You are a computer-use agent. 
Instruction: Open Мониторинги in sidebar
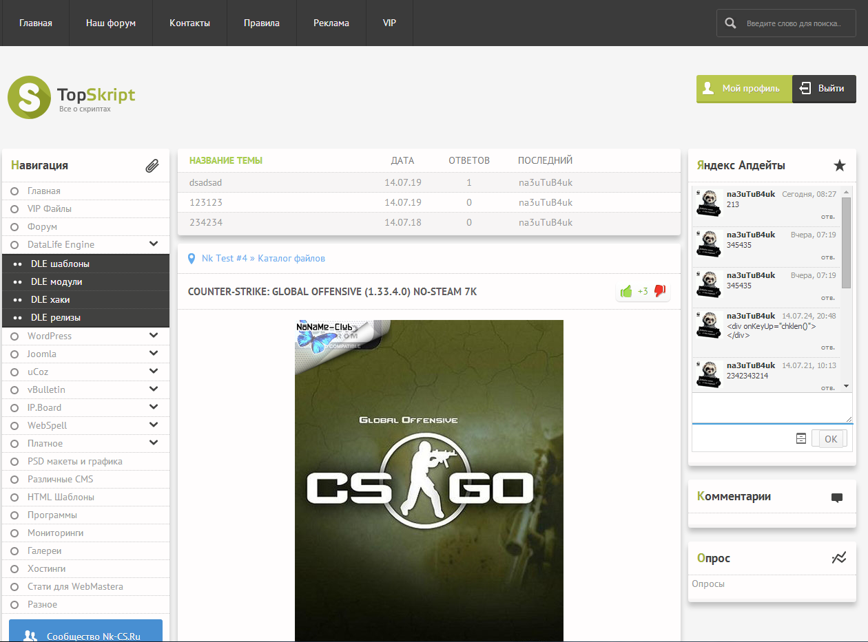pos(55,533)
